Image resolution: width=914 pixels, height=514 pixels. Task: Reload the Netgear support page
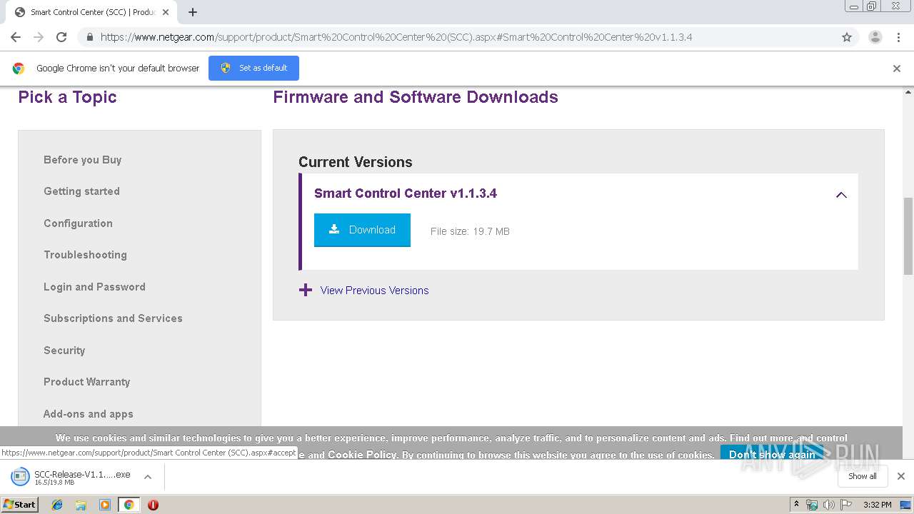tap(61, 37)
